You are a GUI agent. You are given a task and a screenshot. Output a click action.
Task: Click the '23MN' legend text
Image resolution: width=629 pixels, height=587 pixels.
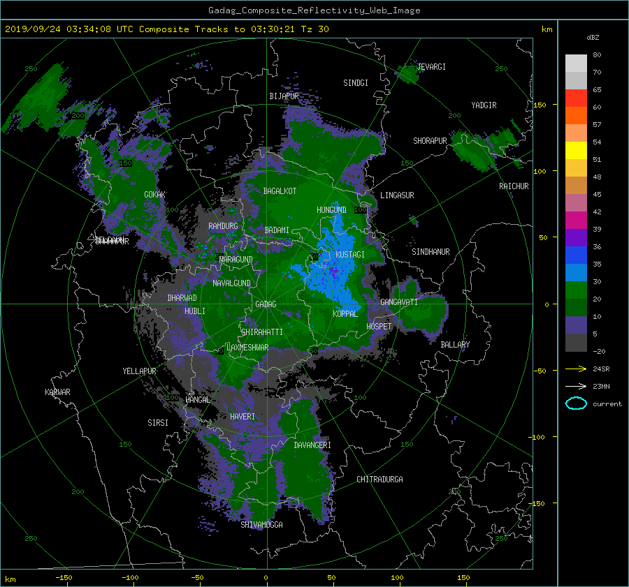coord(601,387)
